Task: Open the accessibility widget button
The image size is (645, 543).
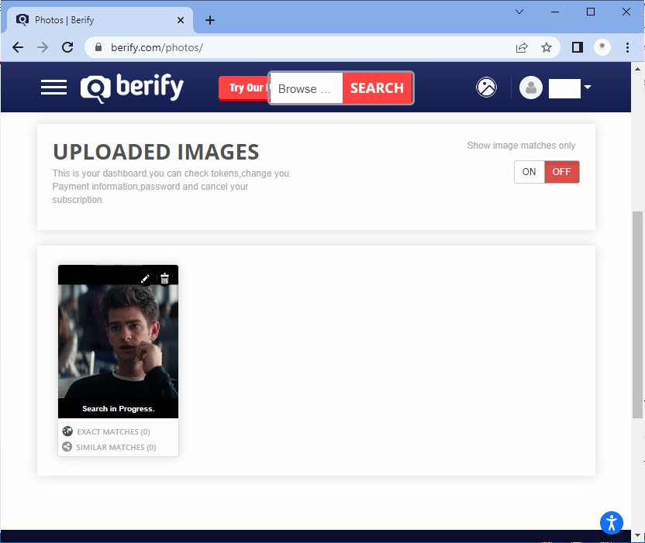Action: point(612,522)
